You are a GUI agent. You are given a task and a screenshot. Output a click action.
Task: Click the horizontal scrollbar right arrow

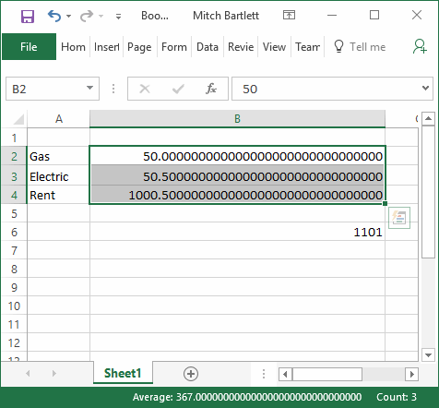(x=412, y=375)
